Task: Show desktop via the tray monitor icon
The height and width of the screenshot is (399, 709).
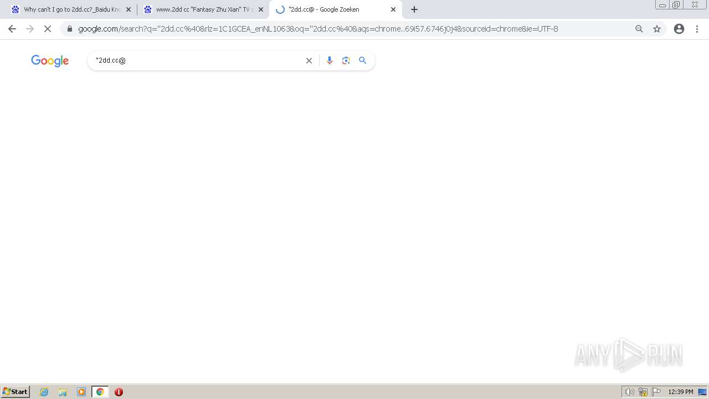Action: [x=702, y=392]
